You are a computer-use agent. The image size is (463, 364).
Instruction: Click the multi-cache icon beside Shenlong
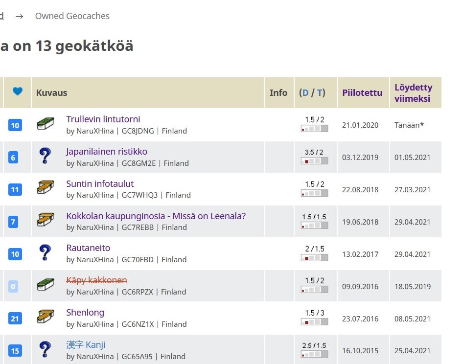point(45,318)
